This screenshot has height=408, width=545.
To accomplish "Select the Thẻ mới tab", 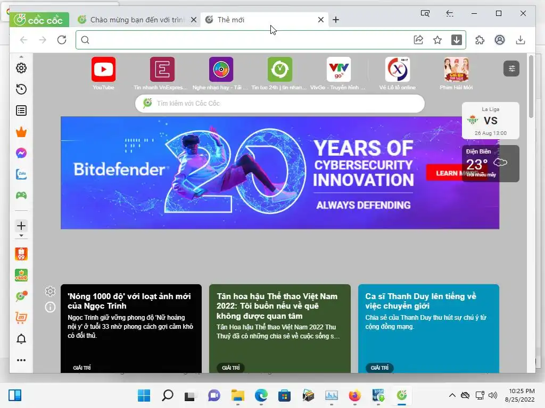I will (x=264, y=20).
